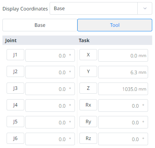Select the Base coordinate tab
The image size is (155, 148).
[x=40, y=25]
